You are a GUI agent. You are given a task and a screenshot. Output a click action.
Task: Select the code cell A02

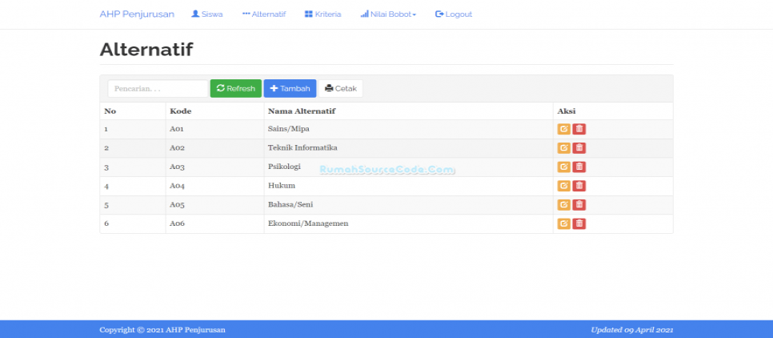pyautogui.click(x=177, y=148)
